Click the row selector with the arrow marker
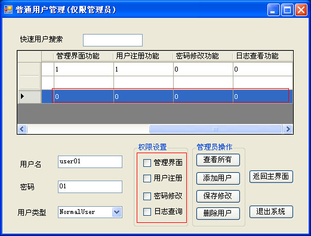The width and height of the screenshot is (311, 236). (29, 97)
